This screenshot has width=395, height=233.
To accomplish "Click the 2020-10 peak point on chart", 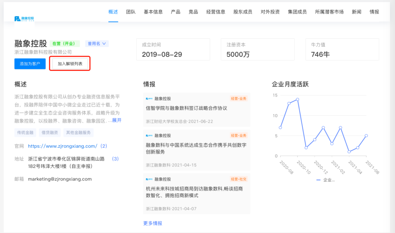I will point(297,99).
